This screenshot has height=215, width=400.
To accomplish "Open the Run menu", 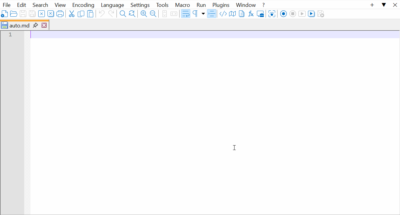I will click(x=201, y=5).
